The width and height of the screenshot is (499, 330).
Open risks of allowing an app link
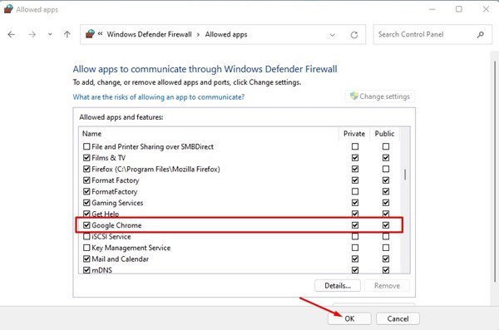coord(159,97)
